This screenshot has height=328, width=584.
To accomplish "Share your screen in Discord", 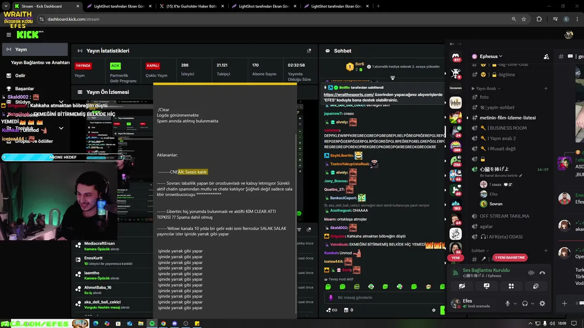I will (x=486, y=286).
